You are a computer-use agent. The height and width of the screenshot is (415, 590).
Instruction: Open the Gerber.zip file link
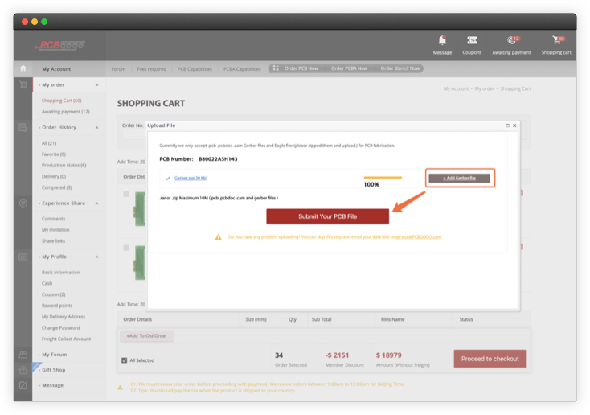(191, 178)
